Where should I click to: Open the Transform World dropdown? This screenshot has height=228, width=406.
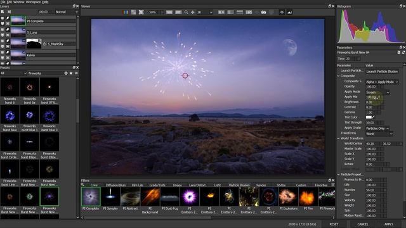pos(379,134)
